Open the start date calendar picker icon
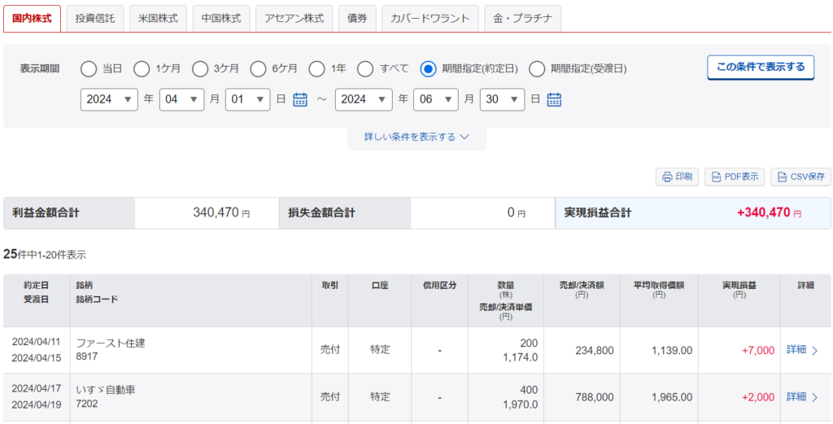The width and height of the screenshot is (833, 424). pyautogui.click(x=300, y=99)
